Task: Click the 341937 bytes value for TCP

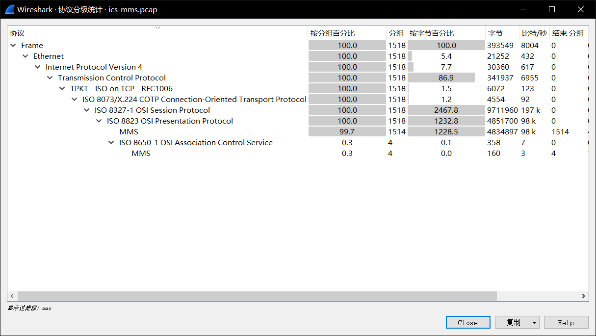Action: pyautogui.click(x=500, y=78)
